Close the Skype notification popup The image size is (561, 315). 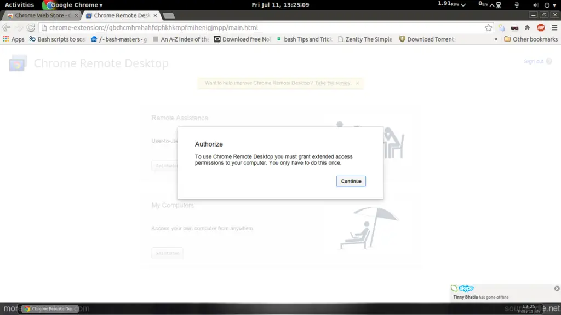click(557, 289)
